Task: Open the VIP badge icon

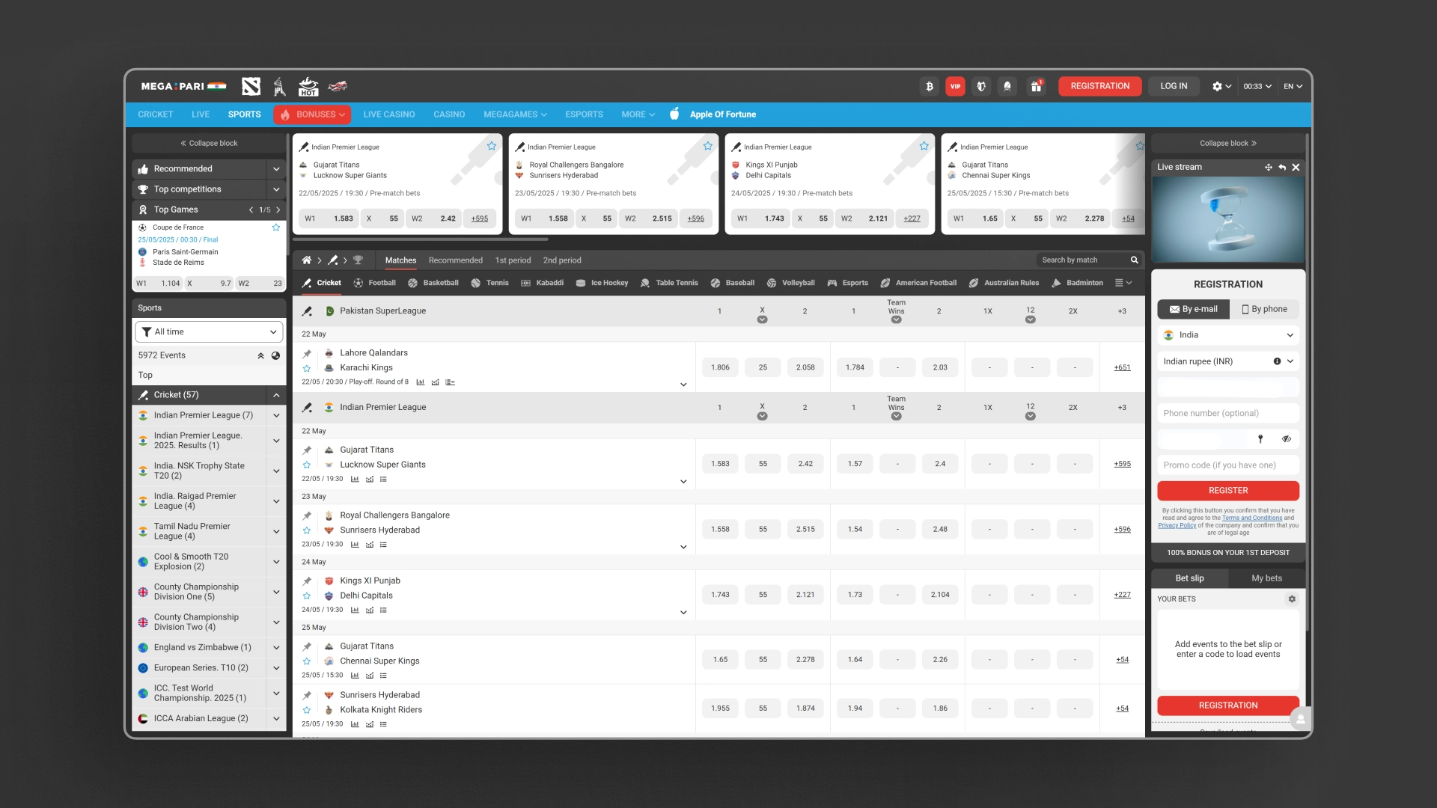Action: click(955, 86)
